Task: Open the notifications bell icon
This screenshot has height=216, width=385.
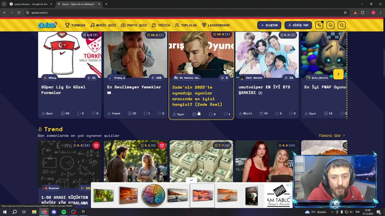Action: pyautogui.click(x=331, y=25)
